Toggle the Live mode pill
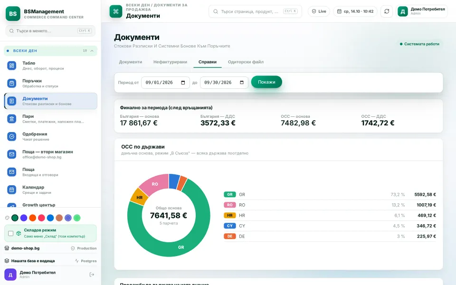The height and width of the screenshot is (285, 456). coord(319,11)
